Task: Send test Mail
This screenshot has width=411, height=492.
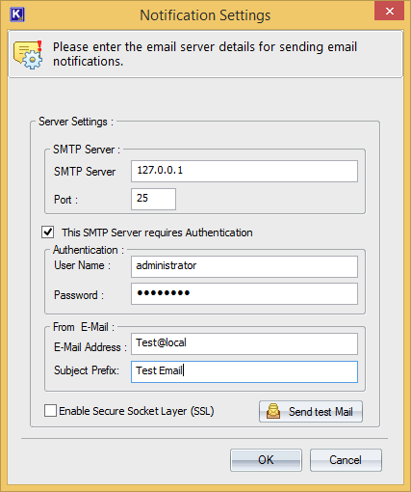Action: click(311, 411)
